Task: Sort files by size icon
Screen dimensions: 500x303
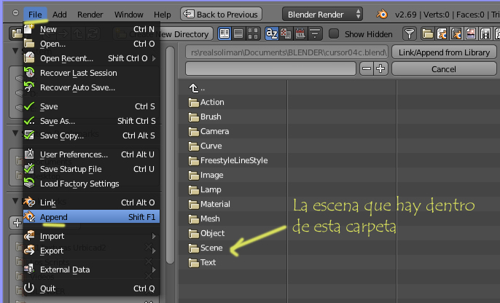Action: pyautogui.click(x=315, y=34)
